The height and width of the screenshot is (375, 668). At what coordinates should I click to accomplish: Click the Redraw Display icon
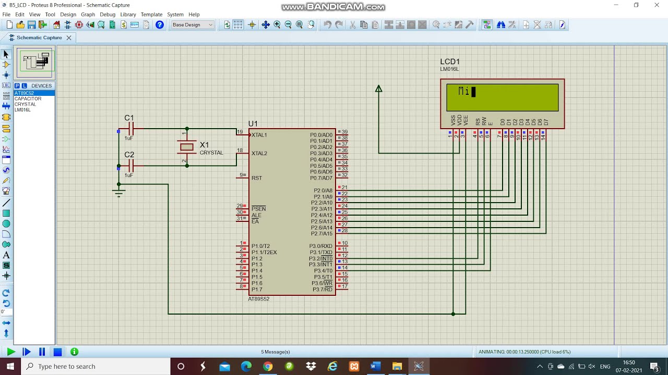tap(227, 24)
